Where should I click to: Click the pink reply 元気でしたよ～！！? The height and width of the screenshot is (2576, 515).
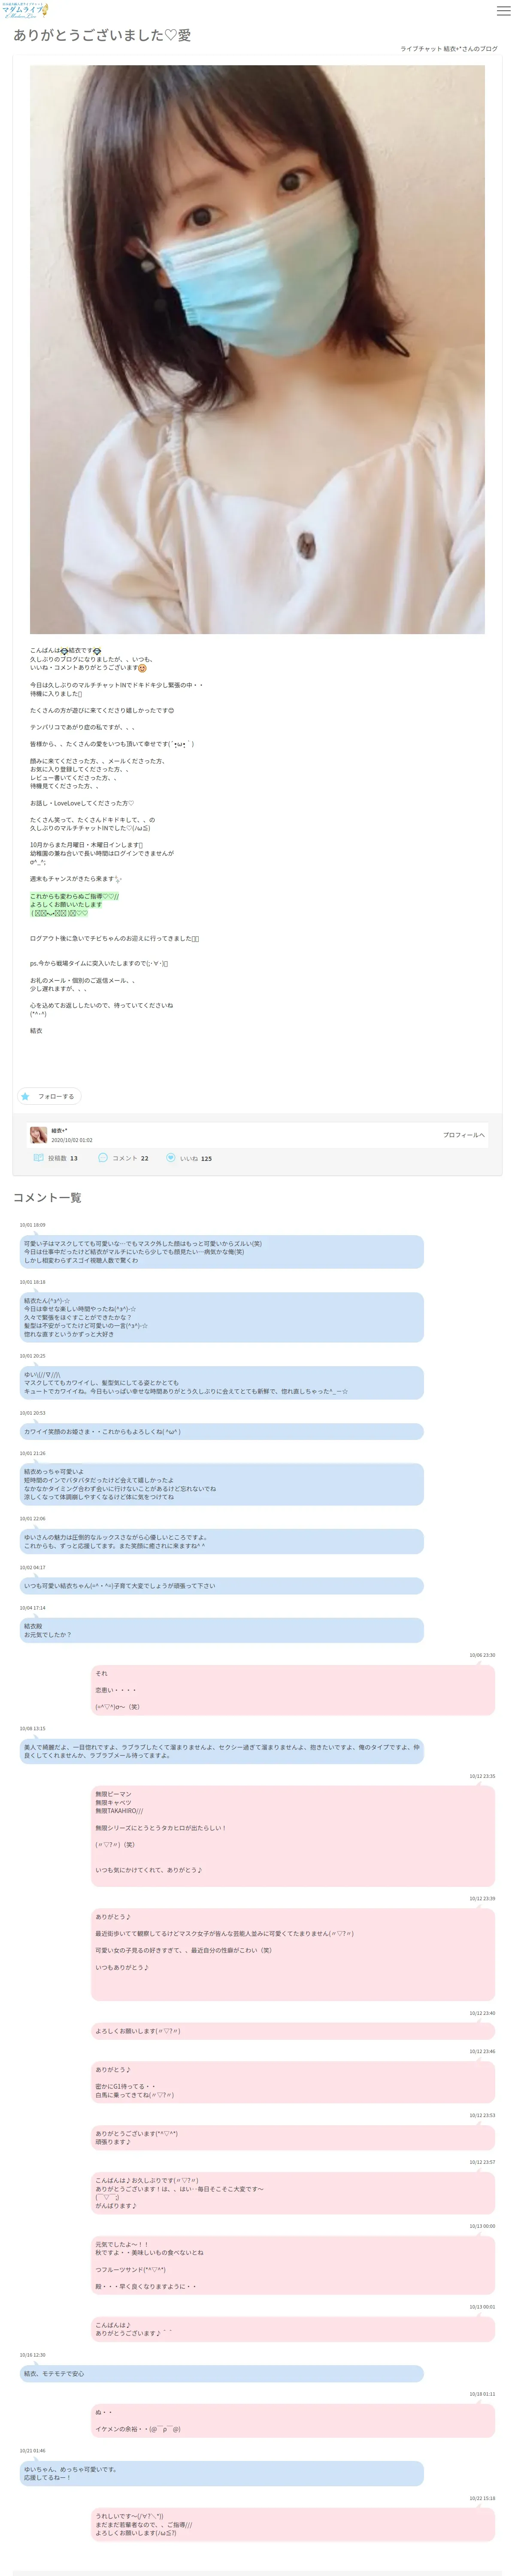point(293,2265)
